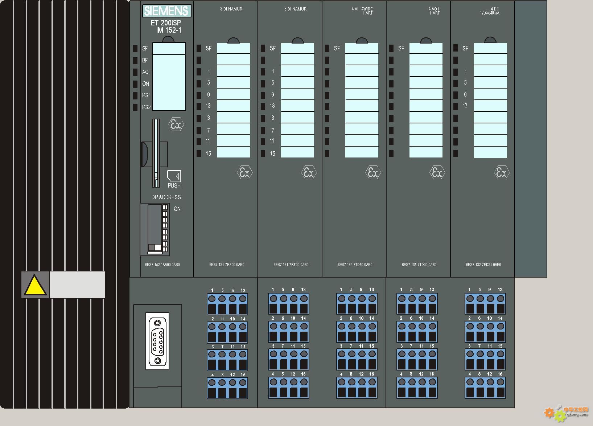Click order number 6ES7 135-7TD00-0AB0
This screenshot has height=426, width=593.
coord(419,265)
